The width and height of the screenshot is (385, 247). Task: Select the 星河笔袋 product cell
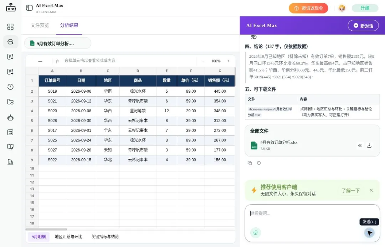(x=138, y=111)
